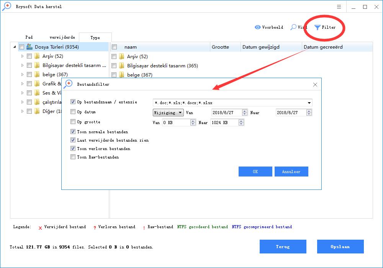
Task: Enable the Op datum checkbox
Action: coord(73,112)
